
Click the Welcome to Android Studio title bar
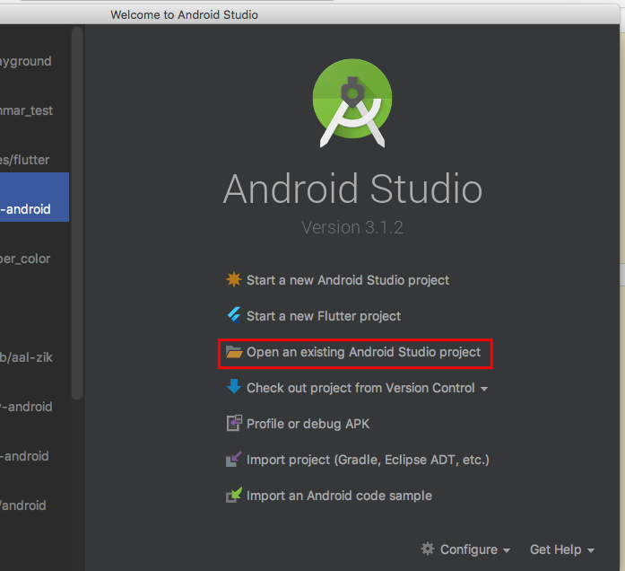pos(184,14)
